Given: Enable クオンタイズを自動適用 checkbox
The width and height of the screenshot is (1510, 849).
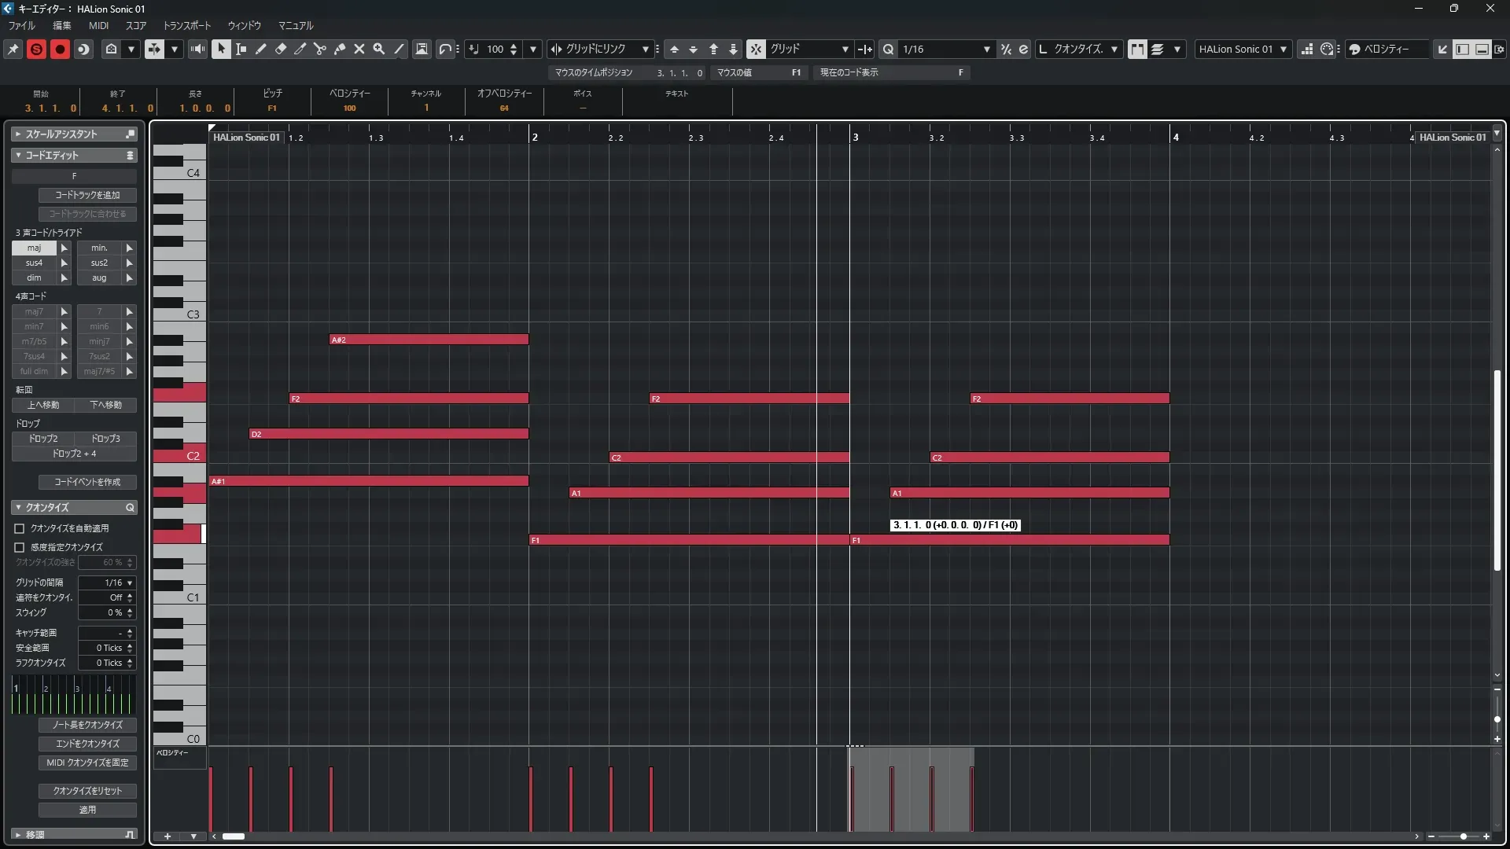Looking at the screenshot, I should tap(20, 529).
